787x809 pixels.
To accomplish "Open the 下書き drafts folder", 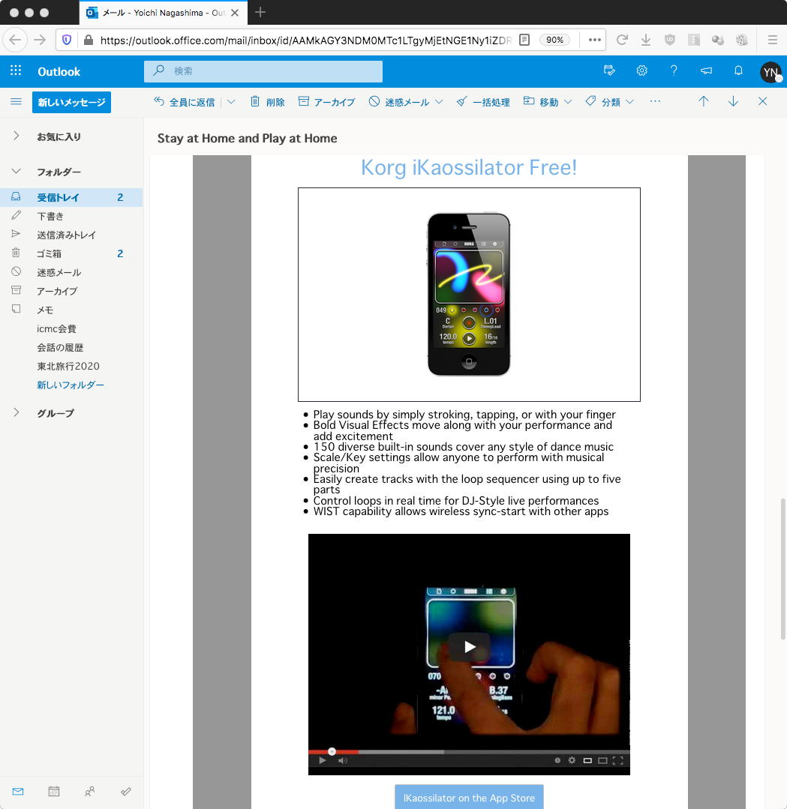I will 71,216.
